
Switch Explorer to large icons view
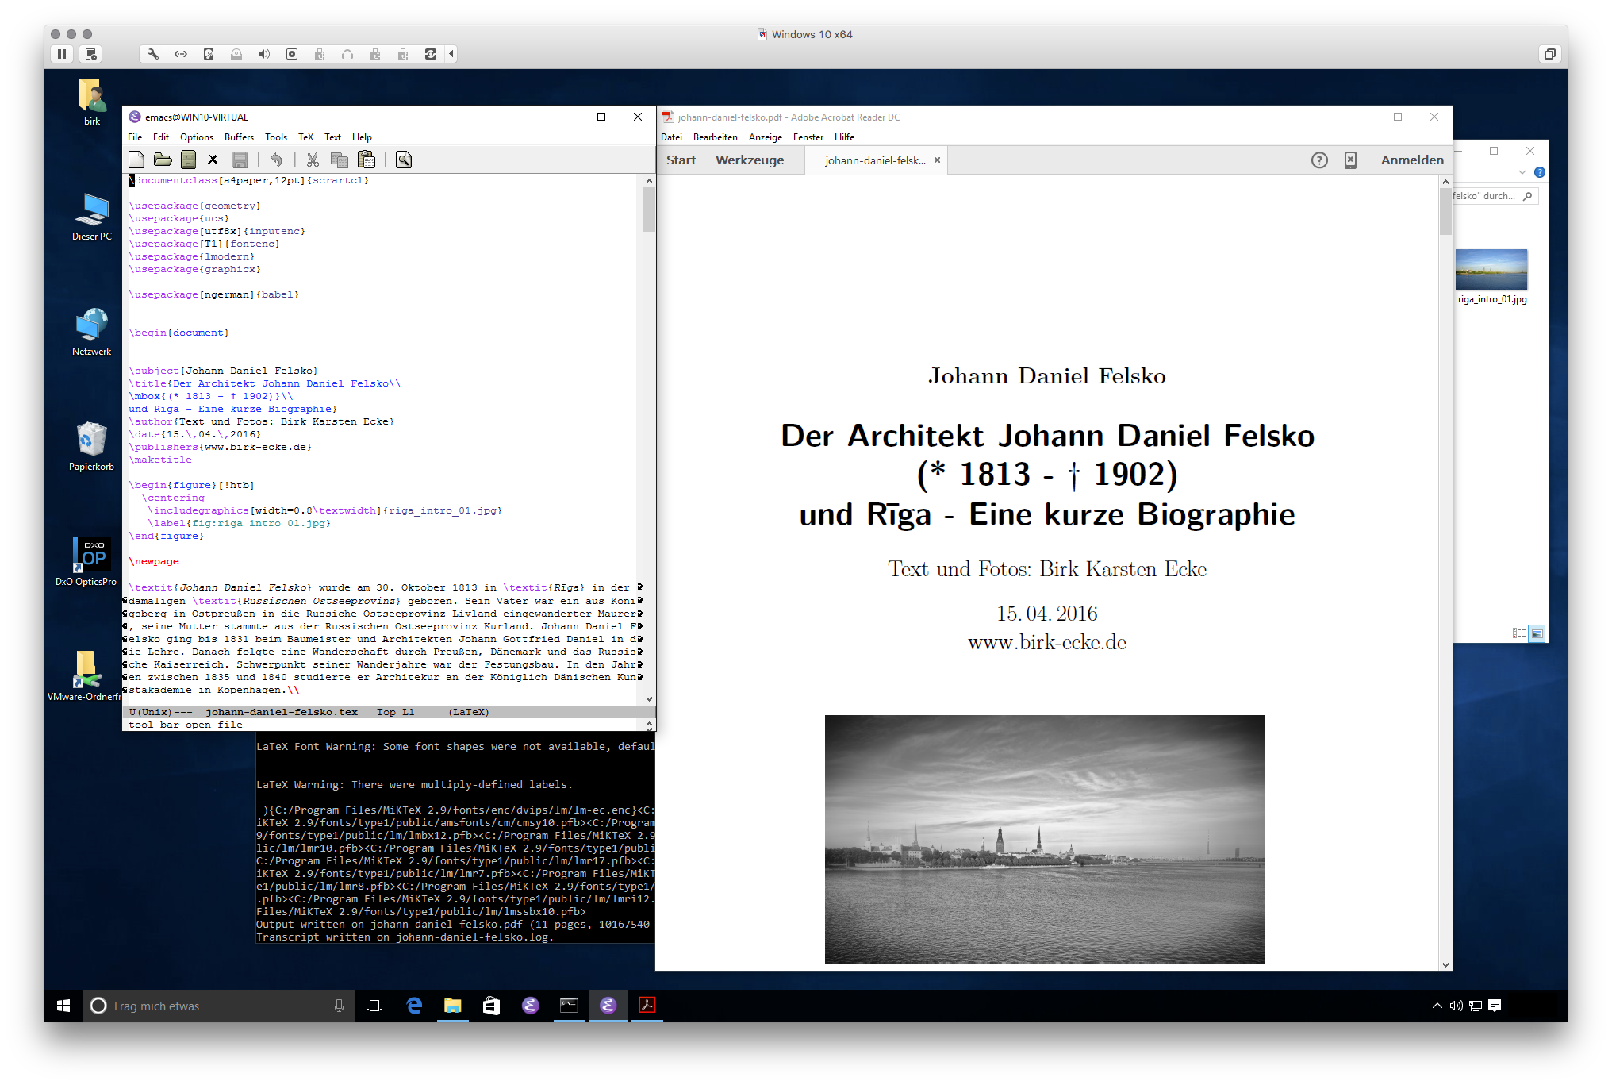click(1537, 633)
